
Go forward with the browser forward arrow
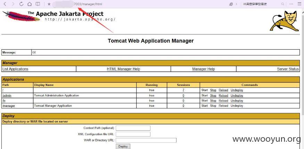pos(13,4)
